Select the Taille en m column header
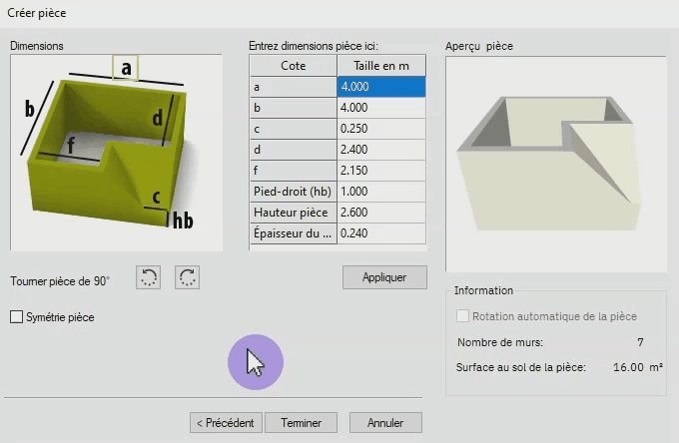679x443 pixels. click(x=381, y=66)
